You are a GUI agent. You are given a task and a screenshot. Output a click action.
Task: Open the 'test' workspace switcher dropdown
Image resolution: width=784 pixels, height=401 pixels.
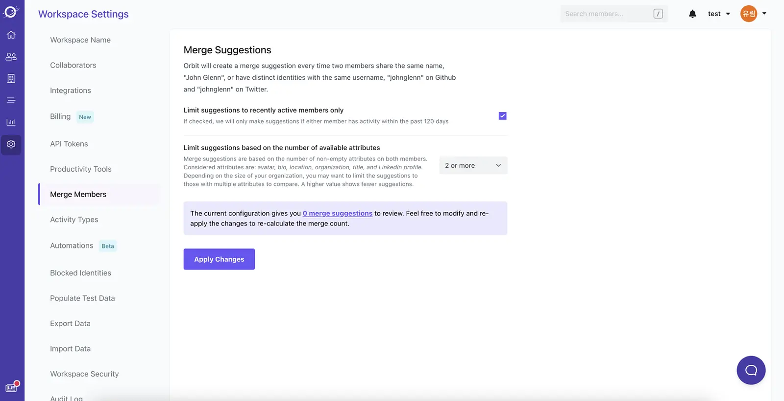tap(719, 14)
